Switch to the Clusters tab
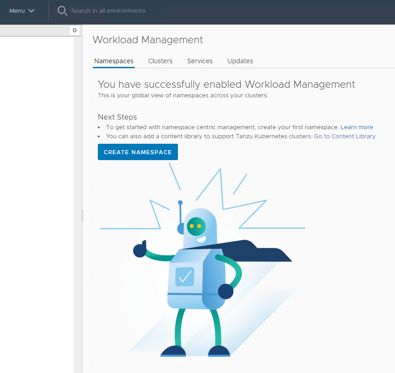 click(160, 61)
